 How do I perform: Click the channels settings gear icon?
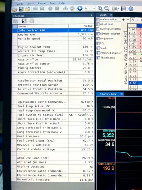[x=32, y=21]
